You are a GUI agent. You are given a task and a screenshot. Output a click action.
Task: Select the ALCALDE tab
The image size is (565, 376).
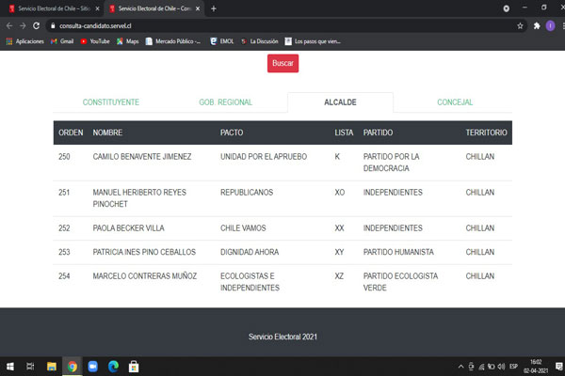341,102
